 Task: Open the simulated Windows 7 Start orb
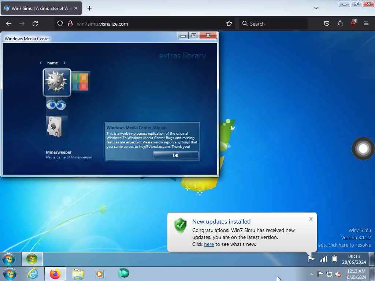[x=9, y=259]
